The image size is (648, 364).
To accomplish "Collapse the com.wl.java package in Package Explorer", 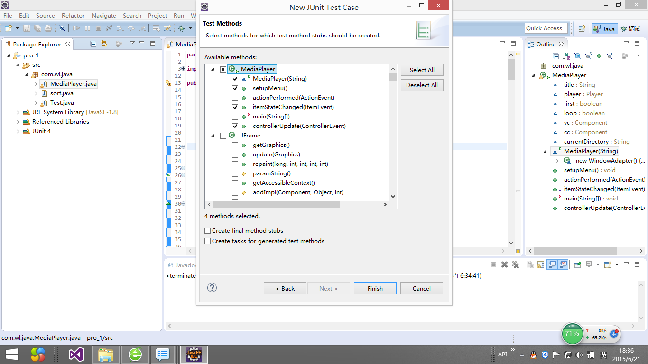I will pos(27,74).
